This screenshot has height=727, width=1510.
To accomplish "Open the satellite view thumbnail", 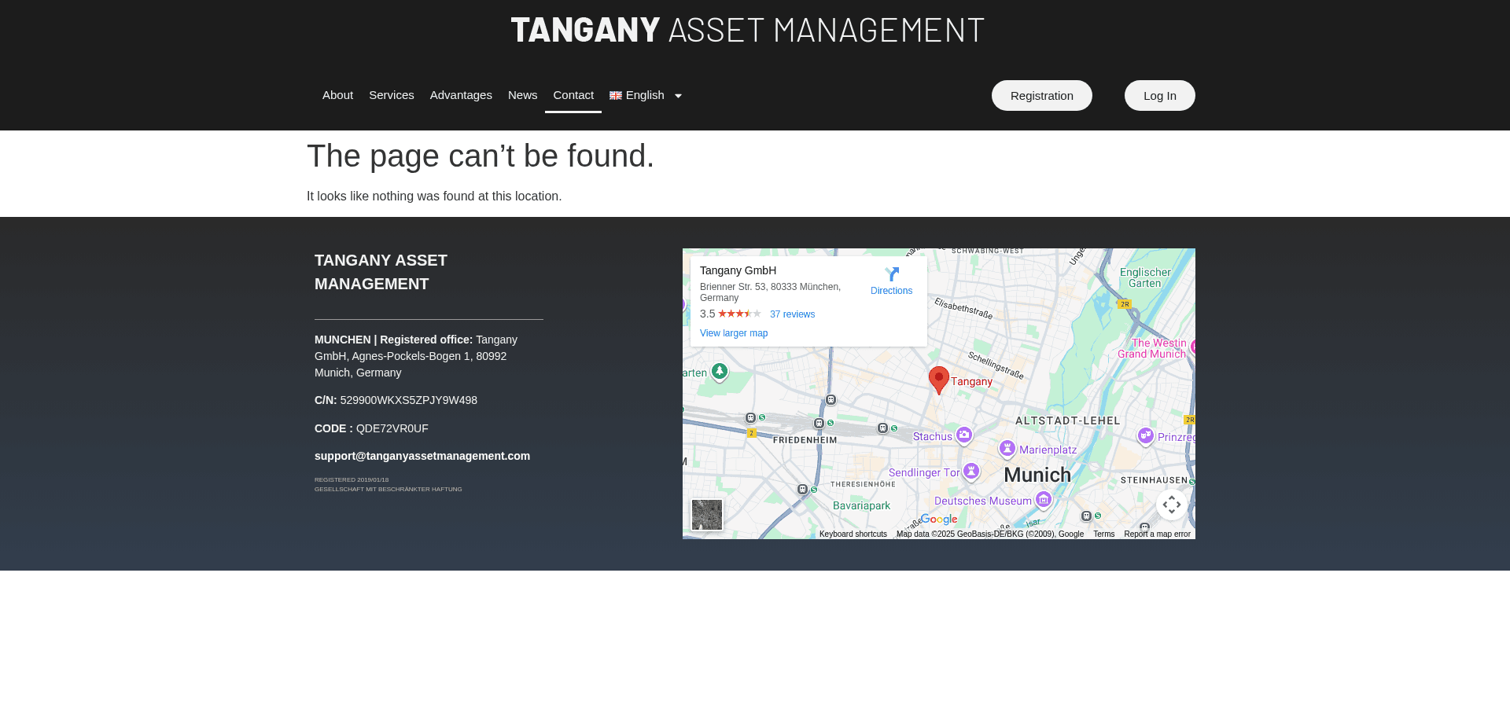I will coord(706,515).
